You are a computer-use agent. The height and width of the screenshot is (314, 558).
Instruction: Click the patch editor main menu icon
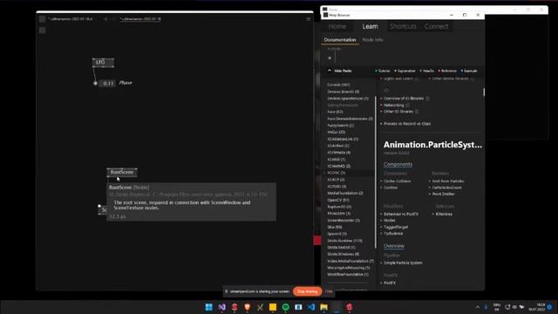click(x=43, y=19)
